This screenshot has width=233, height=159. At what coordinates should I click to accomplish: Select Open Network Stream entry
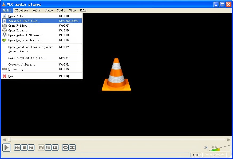click(x=42, y=35)
